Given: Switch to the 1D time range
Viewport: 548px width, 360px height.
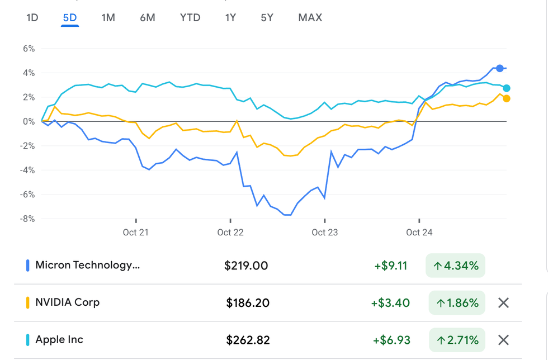Looking at the screenshot, I should click(x=32, y=18).
